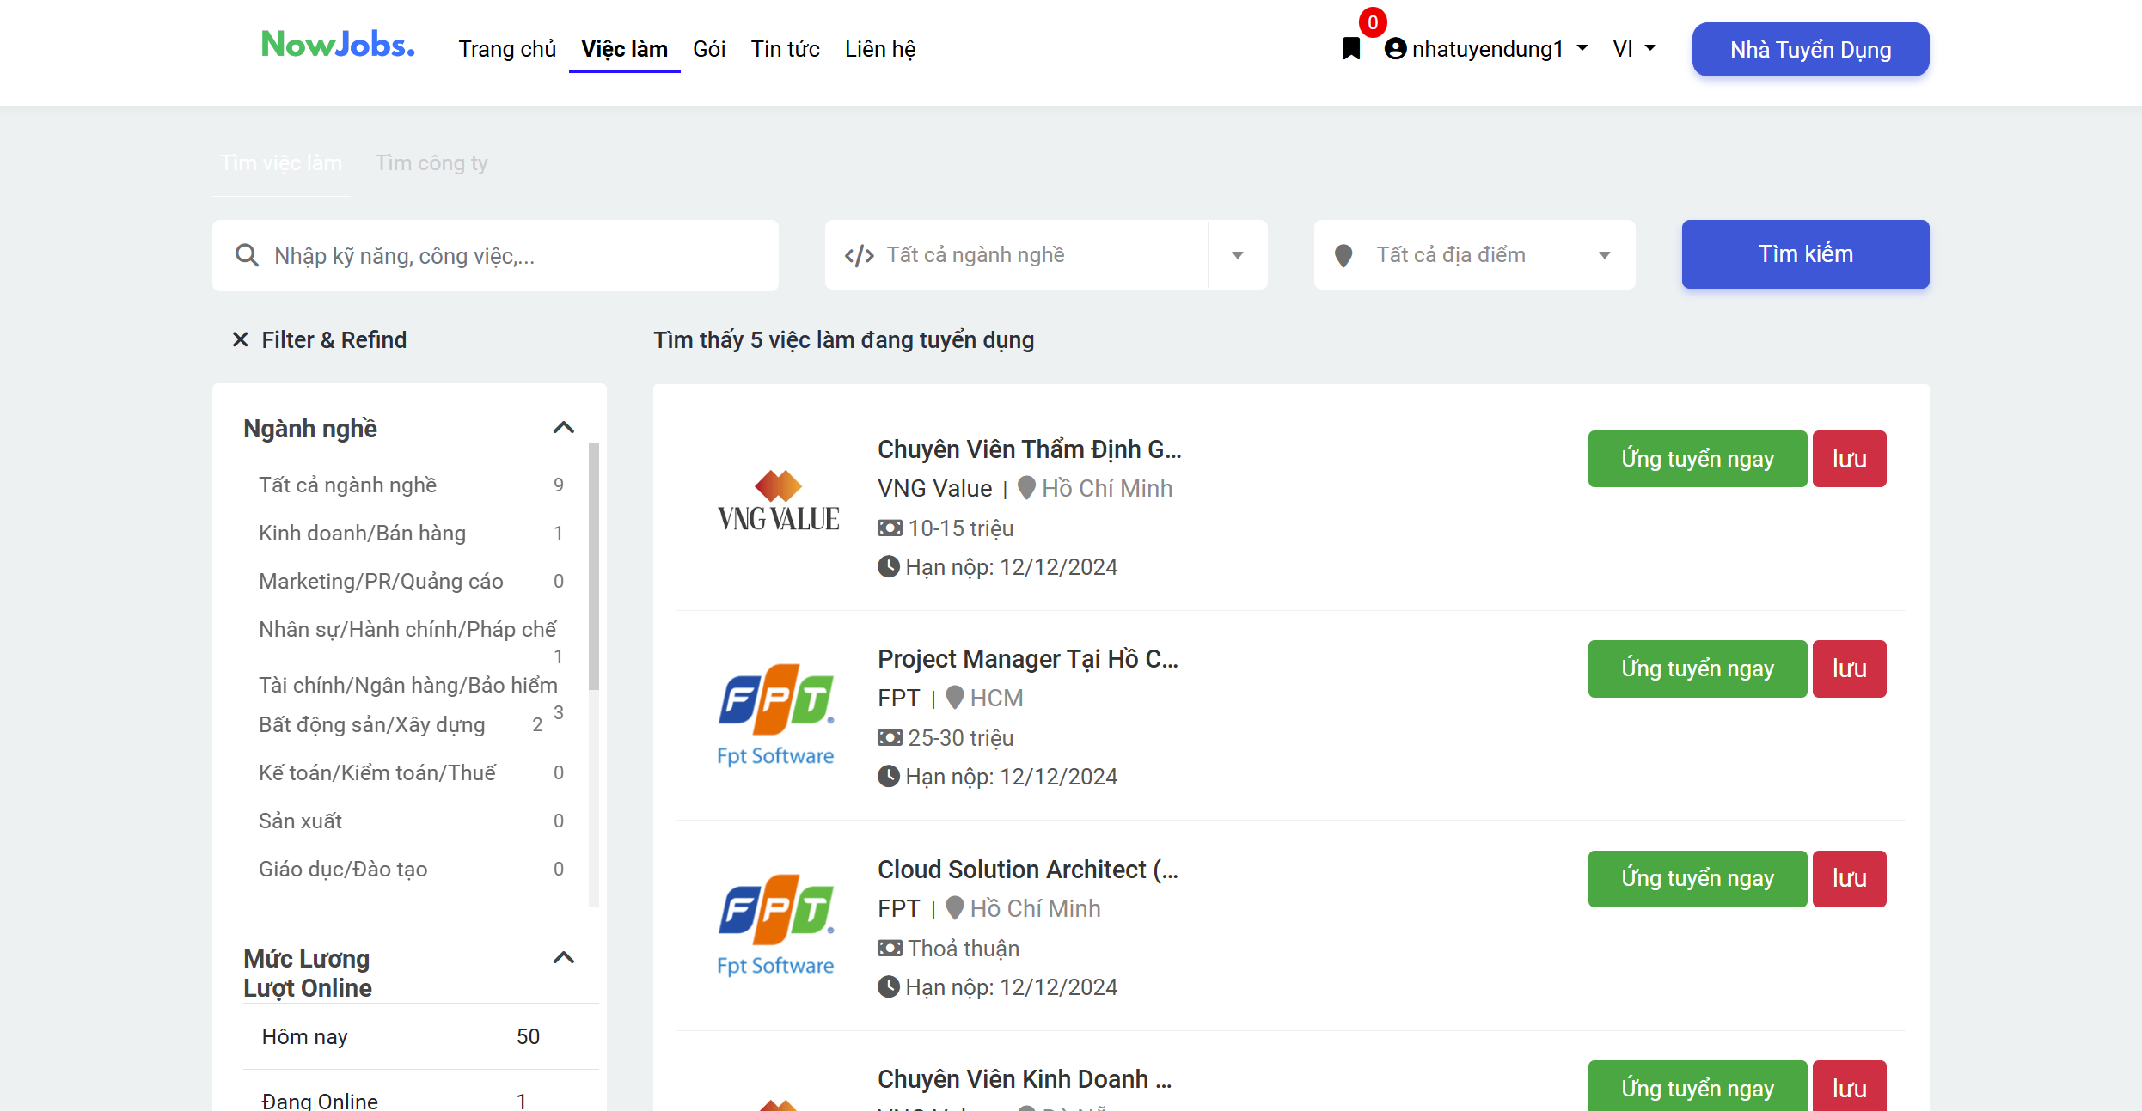The width and height of the screenshot is (2142, 1111).
Task: Click Lưu button on FPT Project Manager job
Action: pyautogui.click(x=1851, y=668)
